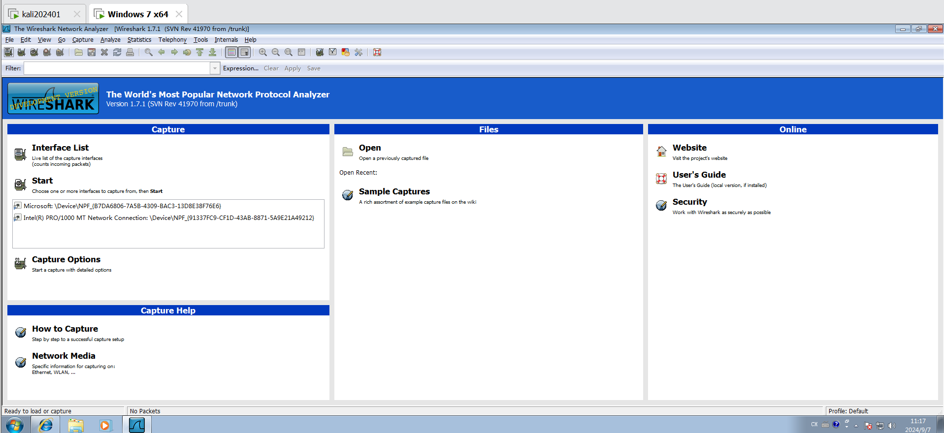Click the Save filter button
944x433 pixels.
[314, 68]
